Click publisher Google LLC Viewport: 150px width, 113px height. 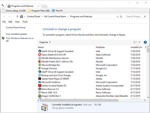[x=101, y=69]
